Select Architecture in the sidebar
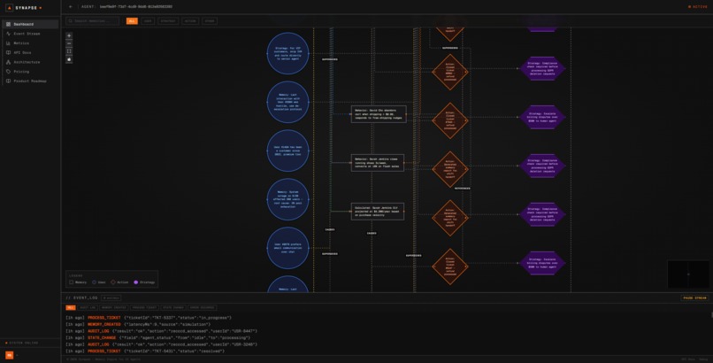 coord(30,62)
